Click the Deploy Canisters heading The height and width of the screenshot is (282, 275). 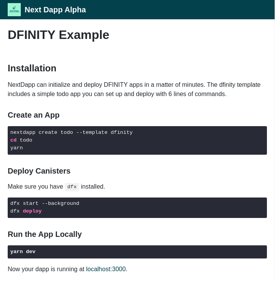[x=39, y=171]
